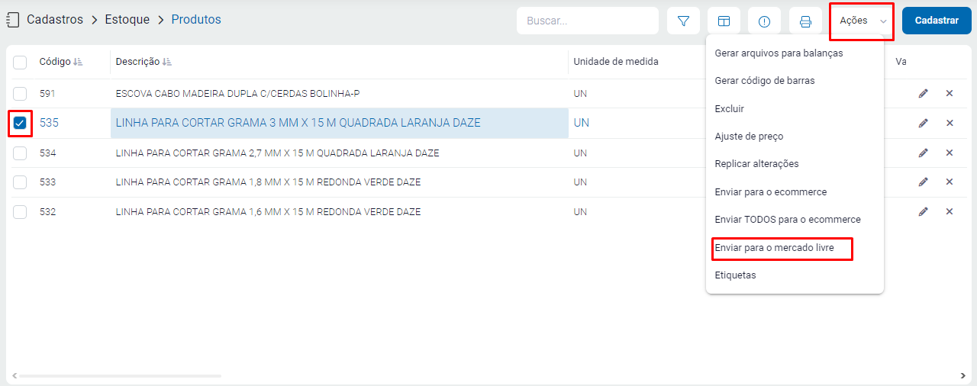
Task: Click the Cadastrar button
Action: 936,21
